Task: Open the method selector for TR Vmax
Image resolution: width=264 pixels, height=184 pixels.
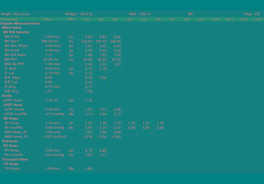Action: 73,169
